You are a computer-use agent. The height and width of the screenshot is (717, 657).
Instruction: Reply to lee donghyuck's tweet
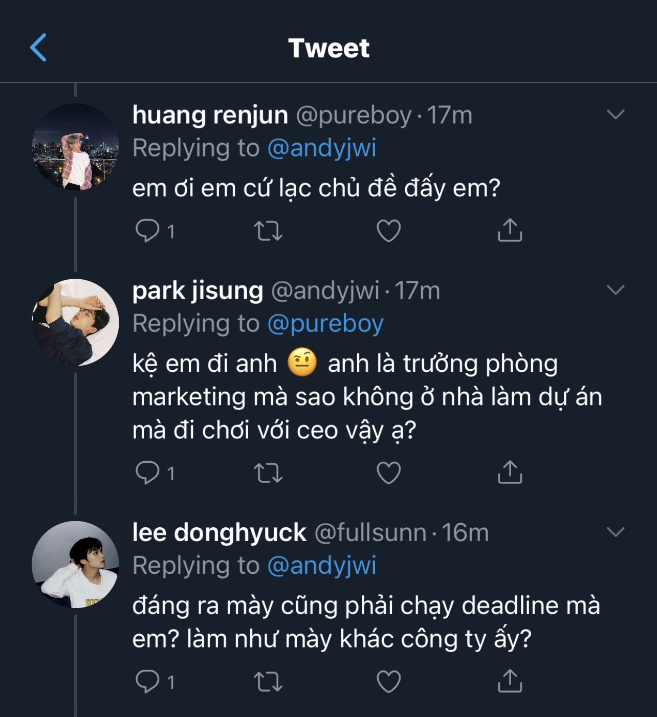point(147,682)
